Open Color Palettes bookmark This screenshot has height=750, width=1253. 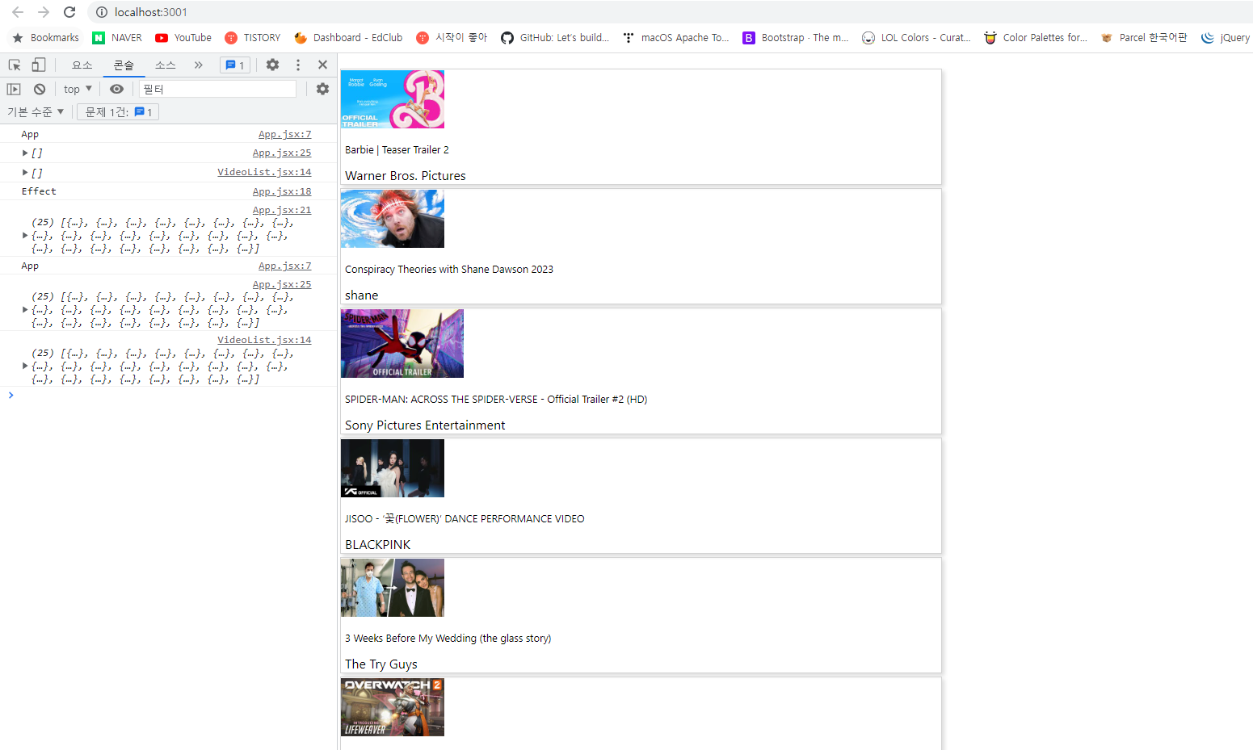[1036, 38]
